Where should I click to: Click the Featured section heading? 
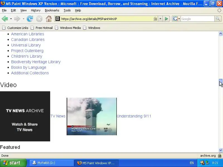[x=10, y=147]
